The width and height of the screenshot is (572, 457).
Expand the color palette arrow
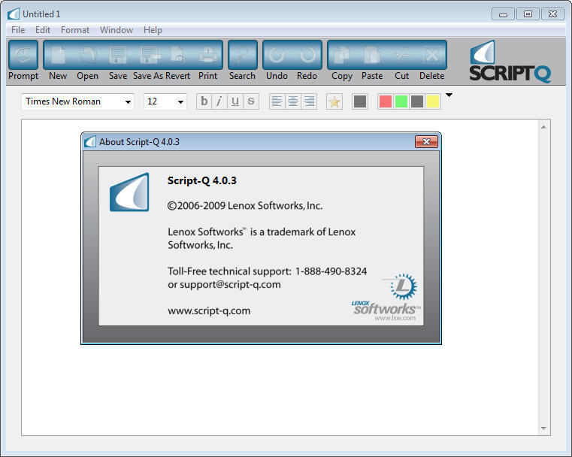click(x=449, y=95)
